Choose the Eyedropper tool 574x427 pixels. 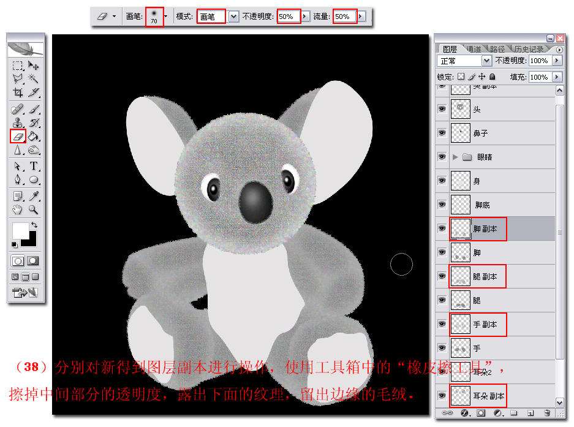(x=34, y=196)
